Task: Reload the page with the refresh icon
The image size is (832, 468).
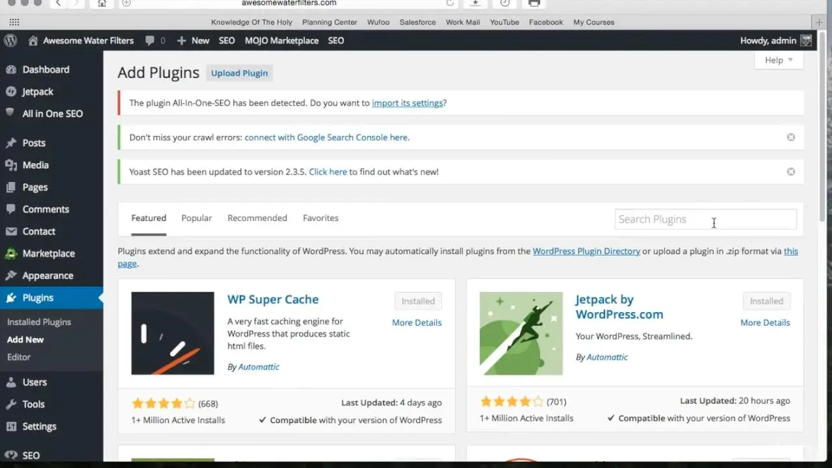Action: 450,3
